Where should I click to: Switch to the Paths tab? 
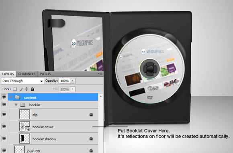tap(45, 74)
